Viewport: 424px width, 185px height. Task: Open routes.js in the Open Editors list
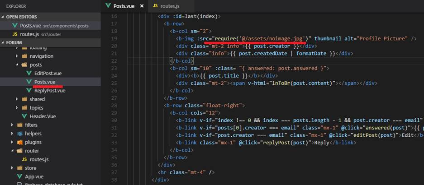[29, 34]
